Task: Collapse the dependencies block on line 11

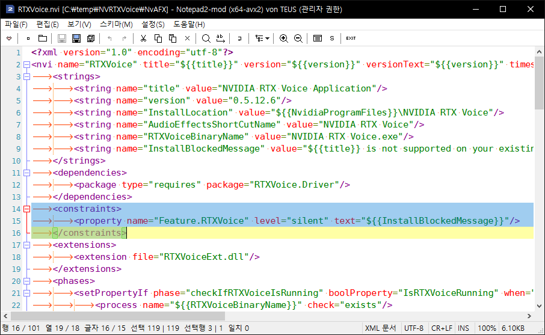Action: tap(26, 173)
